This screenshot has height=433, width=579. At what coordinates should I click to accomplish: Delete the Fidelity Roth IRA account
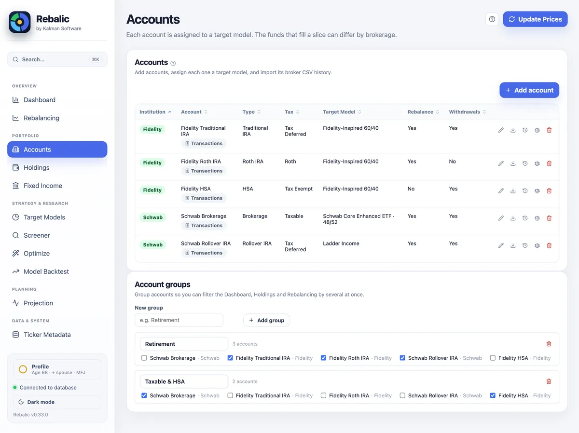pos(549,163)
